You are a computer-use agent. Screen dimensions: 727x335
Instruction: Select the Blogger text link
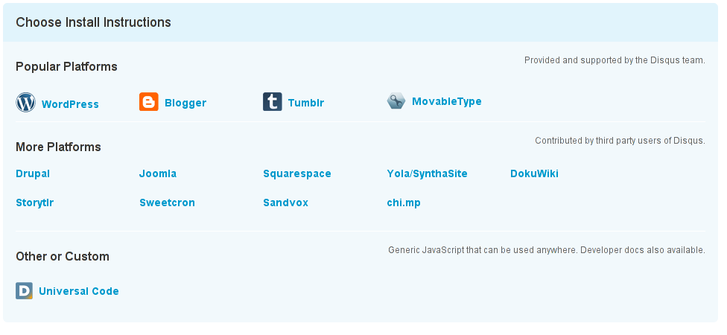(185, 103)
